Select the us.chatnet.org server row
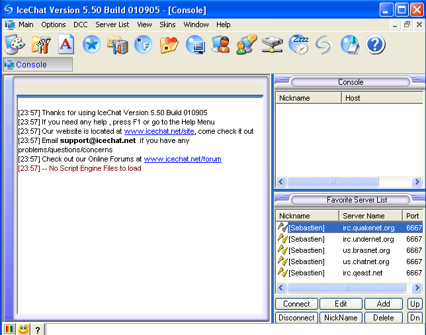 350,262
